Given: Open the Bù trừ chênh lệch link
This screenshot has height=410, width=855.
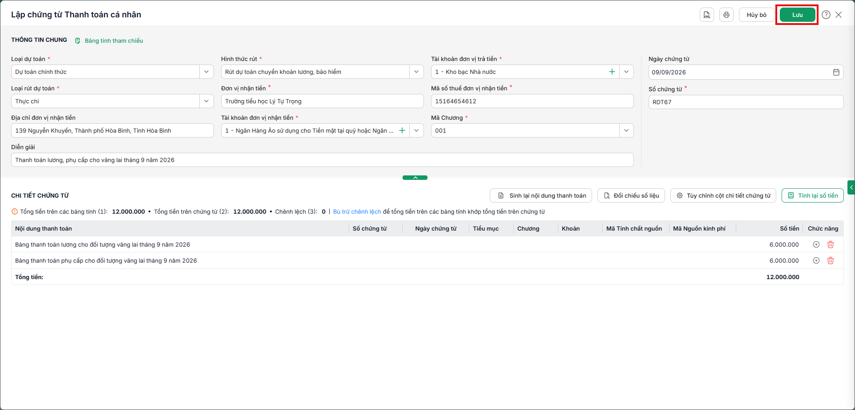Looking at the screenshot, I should click(x=357, y=211).
